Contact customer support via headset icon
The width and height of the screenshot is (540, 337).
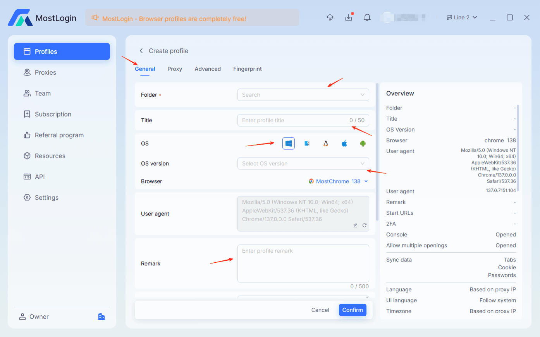[330, 17]
